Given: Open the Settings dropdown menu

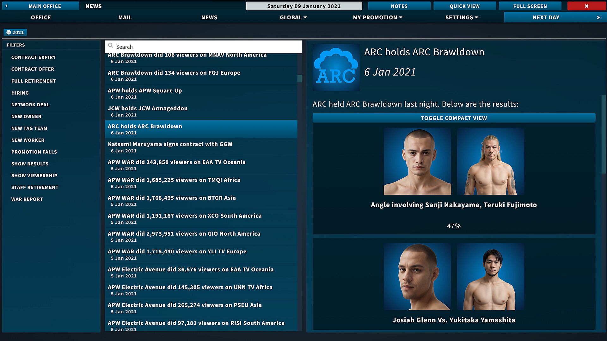Looking at the screenshot, I should point(462,18).
